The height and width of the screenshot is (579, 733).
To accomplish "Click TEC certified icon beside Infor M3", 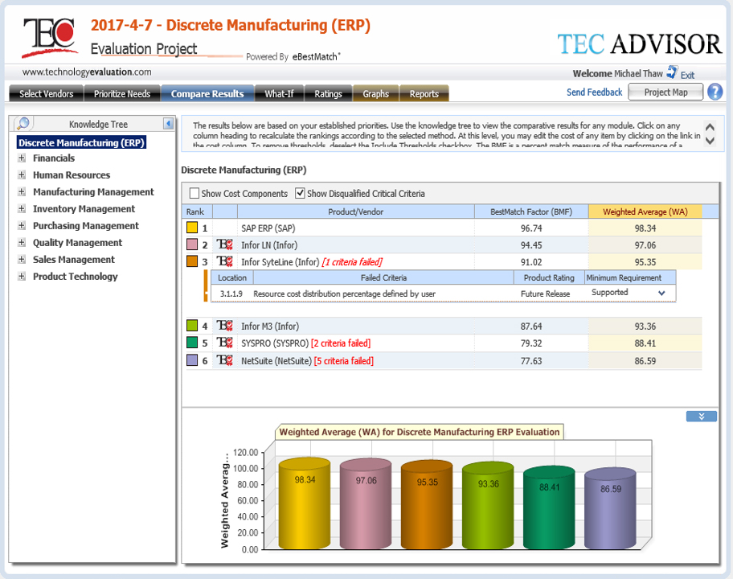I will (224, 326).
